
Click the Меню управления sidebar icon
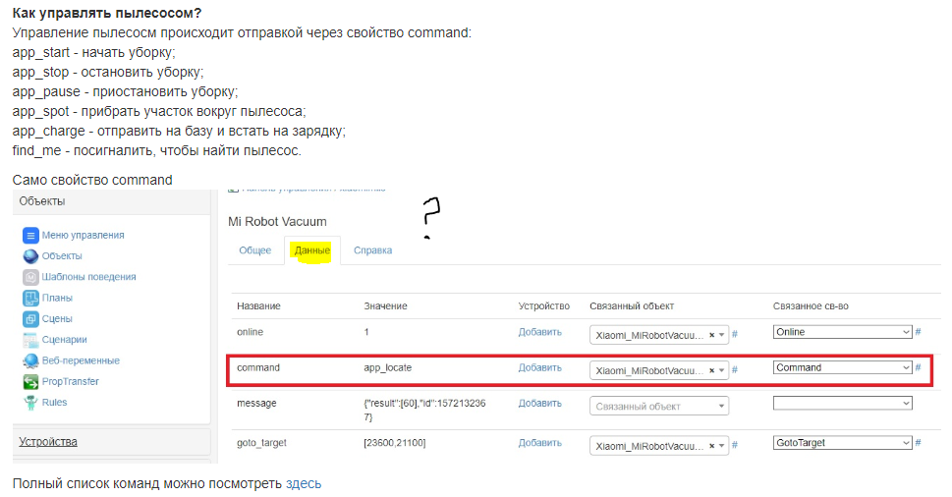coord(30,236)
